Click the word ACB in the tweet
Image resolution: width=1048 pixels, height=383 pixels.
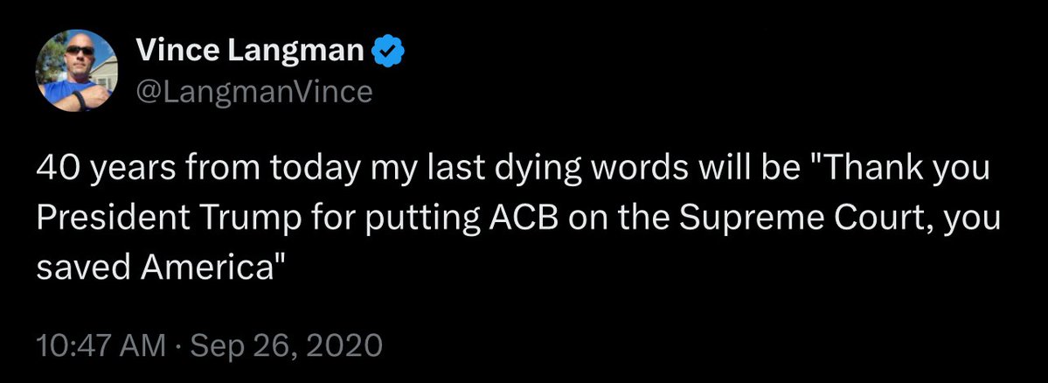click(x=521, y=218)
